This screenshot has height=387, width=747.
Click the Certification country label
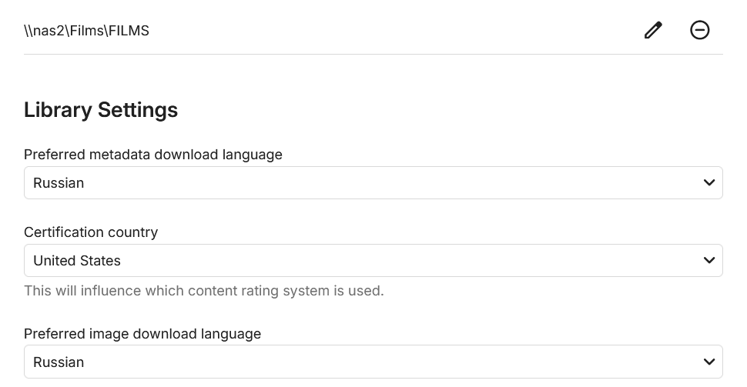pyautogui.click(x=91, y=232)
